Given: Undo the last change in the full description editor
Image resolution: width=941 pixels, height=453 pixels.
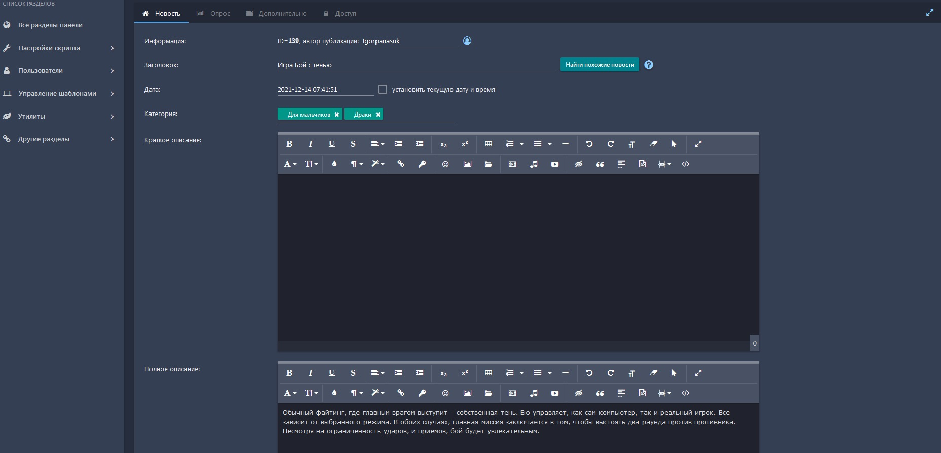Looking at the screenshot, I should click(589, 373).
